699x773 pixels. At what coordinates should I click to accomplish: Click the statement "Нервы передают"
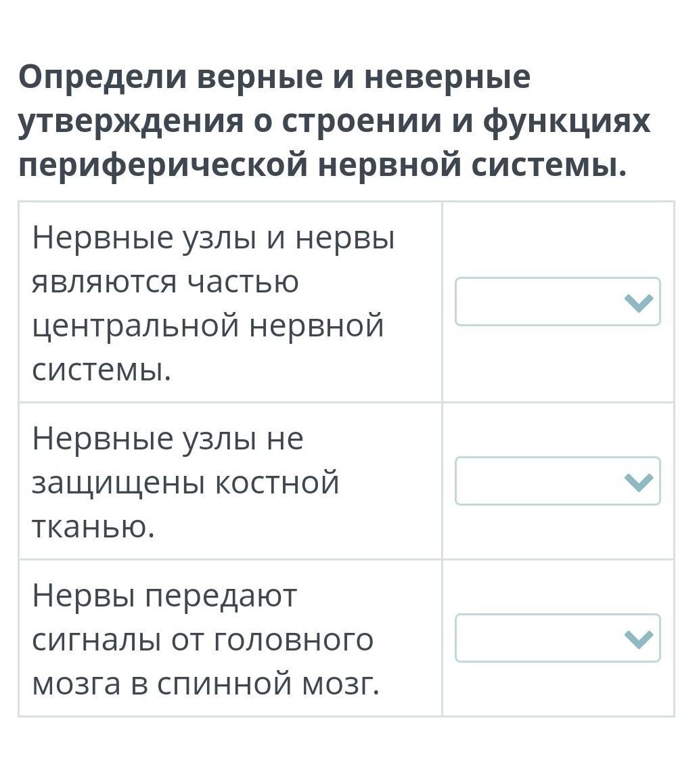(164, 596)
